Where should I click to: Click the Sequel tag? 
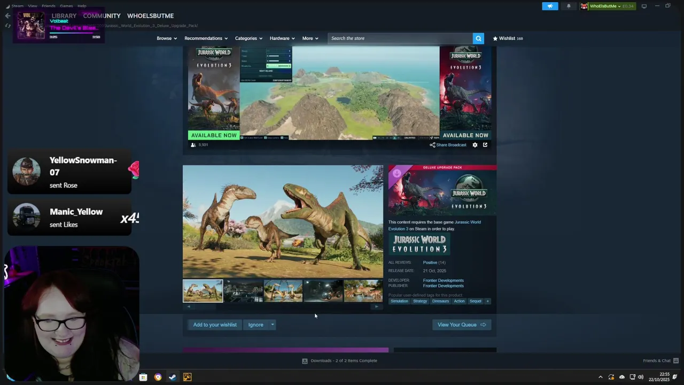(475, 301)
